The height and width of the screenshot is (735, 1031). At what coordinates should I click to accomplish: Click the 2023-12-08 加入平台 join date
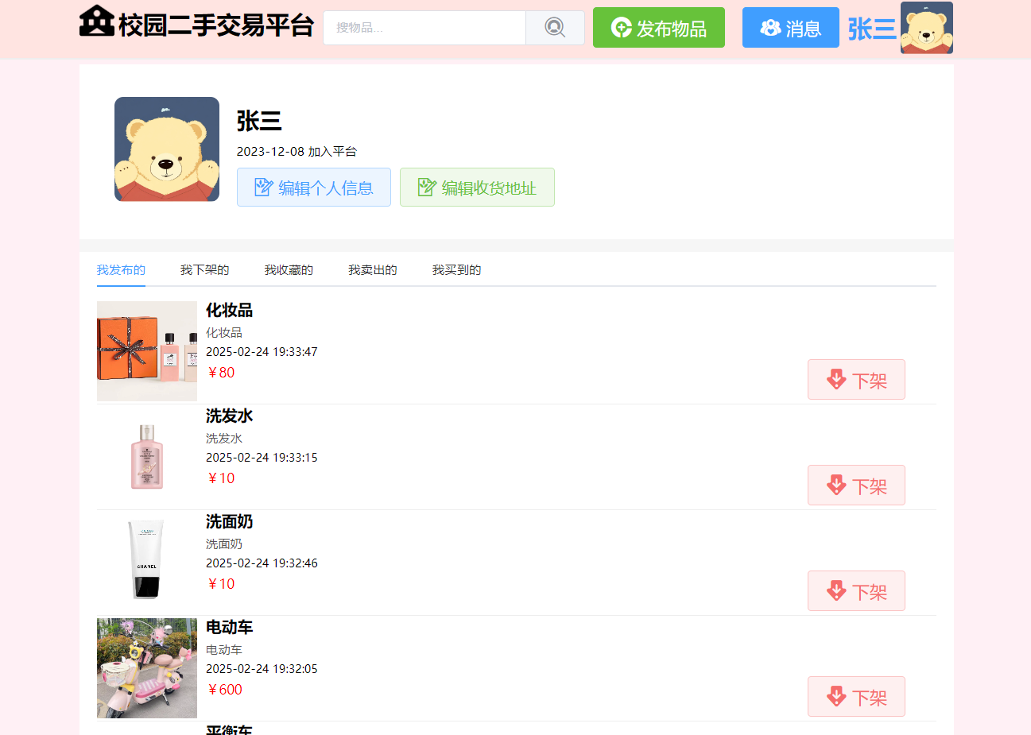[x=297, y=152]
